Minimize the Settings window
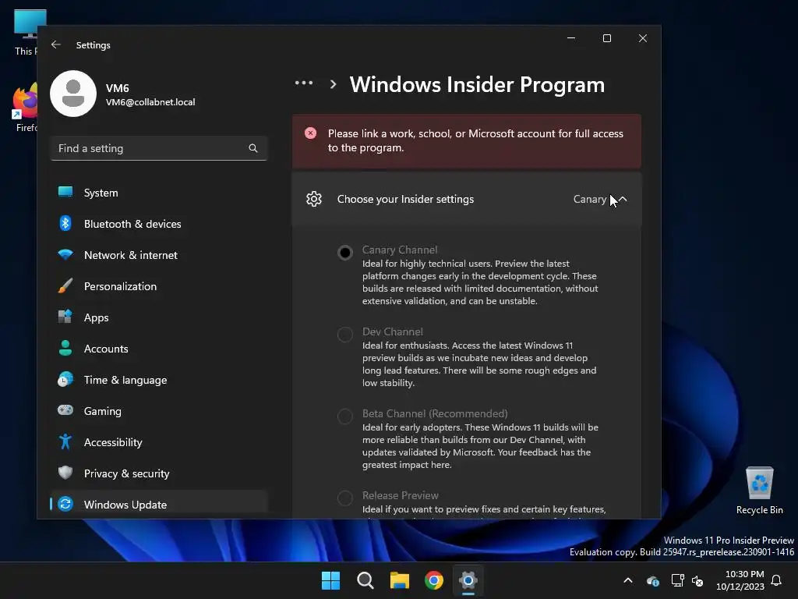The width and height of the screenshot is (798, 599). click(x=571, y=38)
